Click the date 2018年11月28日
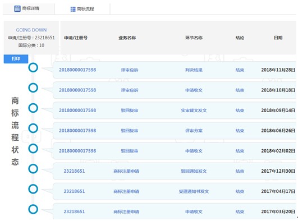The image size is (298, 221). coord(278,70)
